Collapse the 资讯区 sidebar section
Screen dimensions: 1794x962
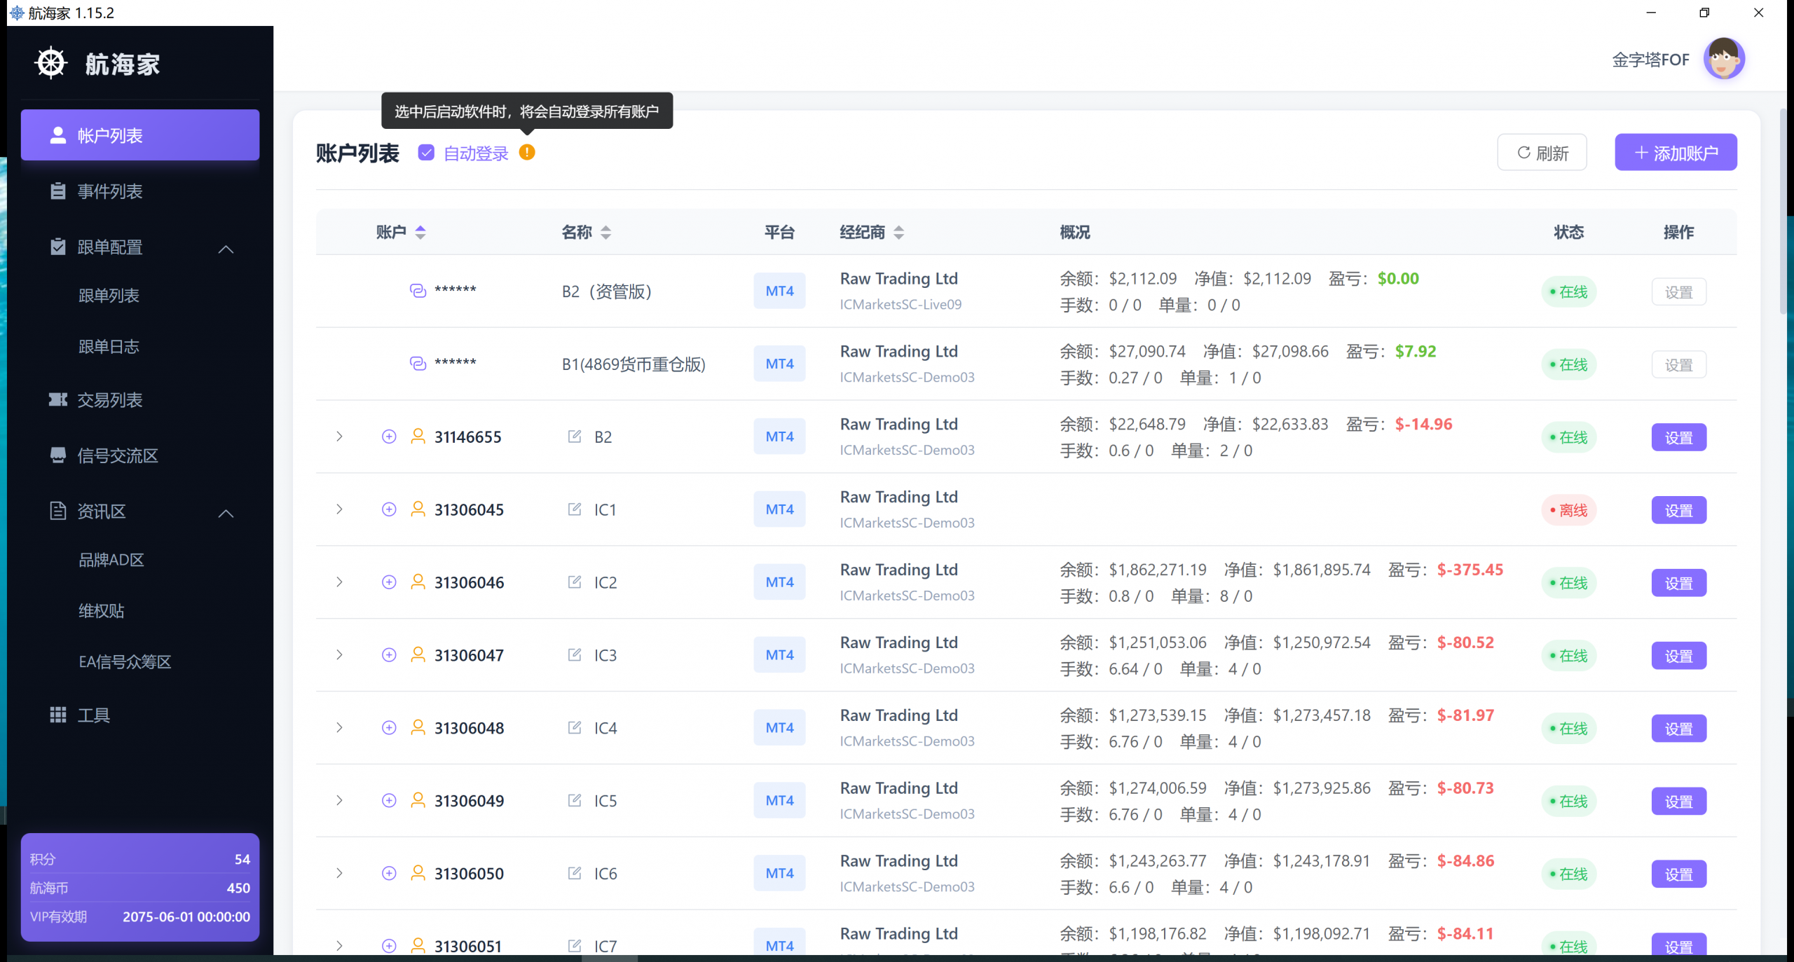coord(226,513)
